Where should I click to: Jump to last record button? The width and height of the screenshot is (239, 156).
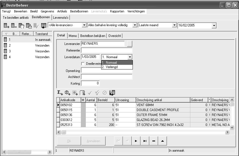tap(145, 141)
